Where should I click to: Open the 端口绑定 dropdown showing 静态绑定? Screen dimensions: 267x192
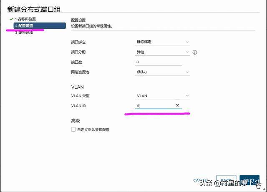coord(162,42)
